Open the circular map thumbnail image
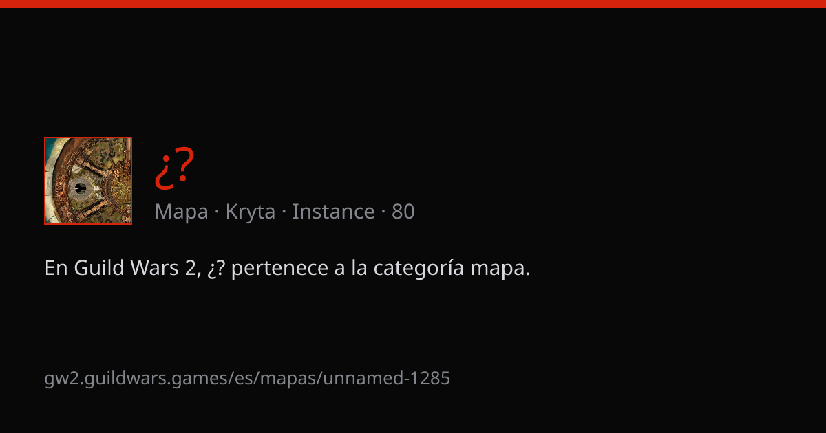 click(x=88, y=181)
